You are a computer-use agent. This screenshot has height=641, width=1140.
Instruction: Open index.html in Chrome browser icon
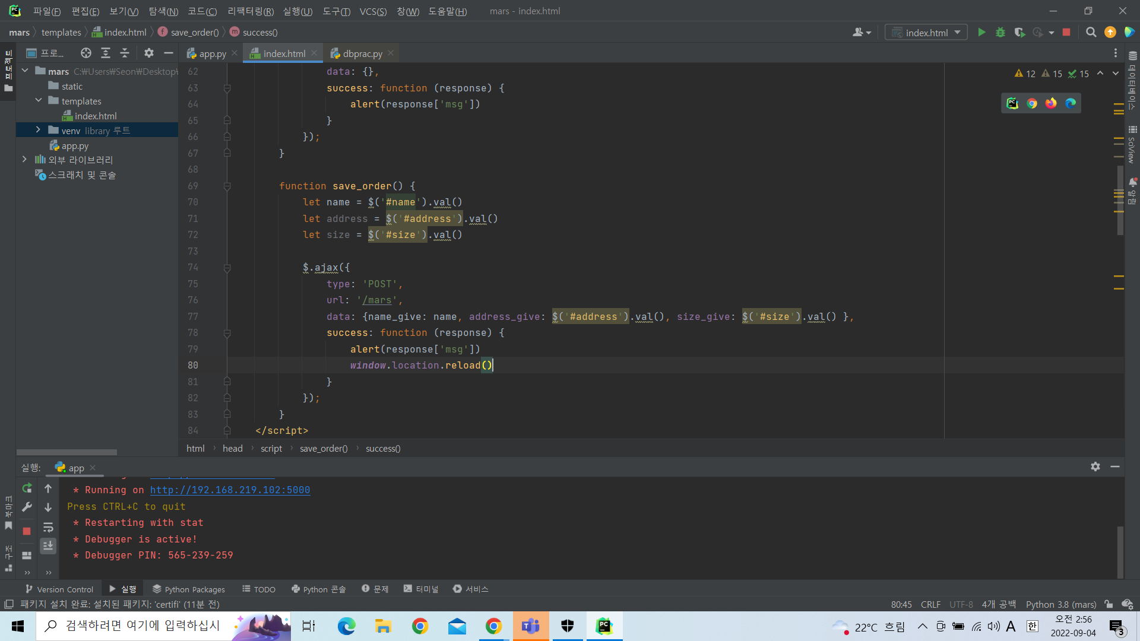[1032, 103]
